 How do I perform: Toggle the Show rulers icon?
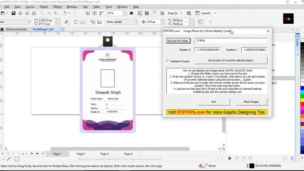point(140,13)
